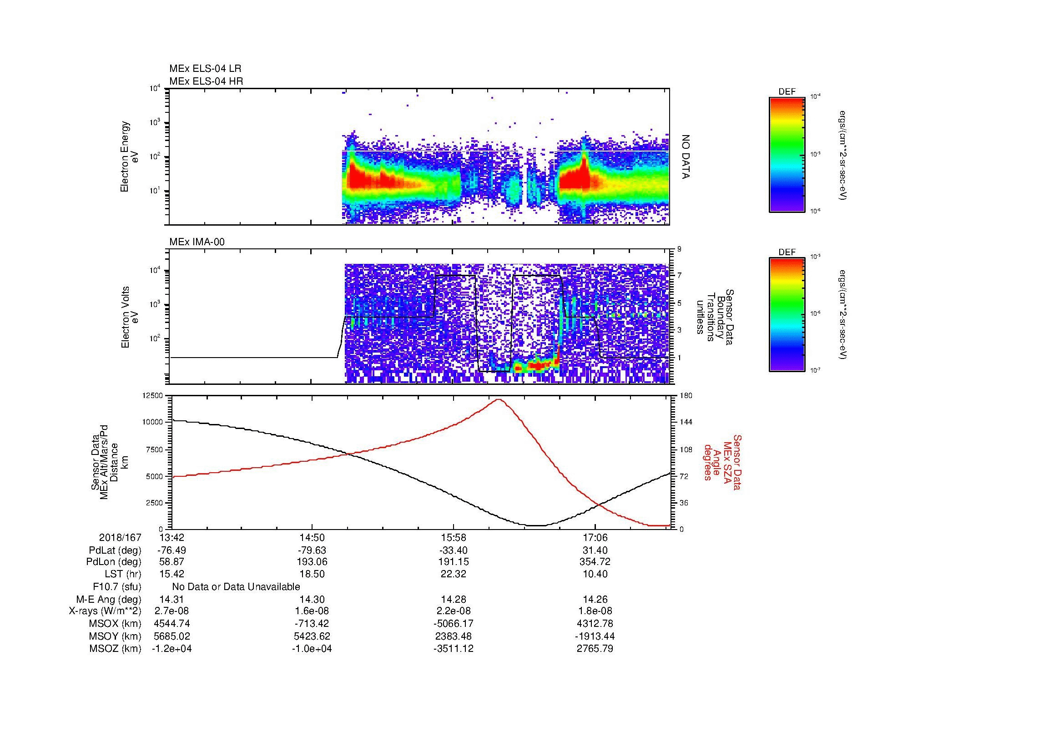Screen dimensions: 1064x752
Task: Click the MSOZ value '-3511.12'
Action: [x=453, y=649]
